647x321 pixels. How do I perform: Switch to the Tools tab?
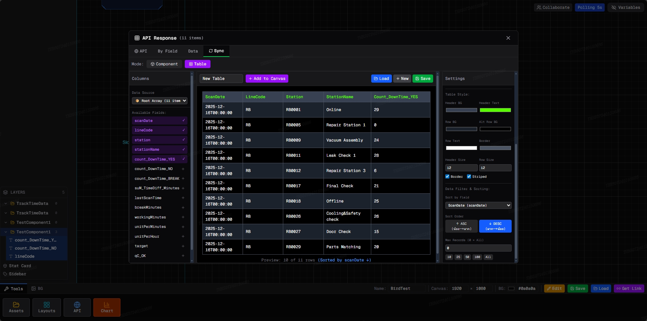pos(14,289)
